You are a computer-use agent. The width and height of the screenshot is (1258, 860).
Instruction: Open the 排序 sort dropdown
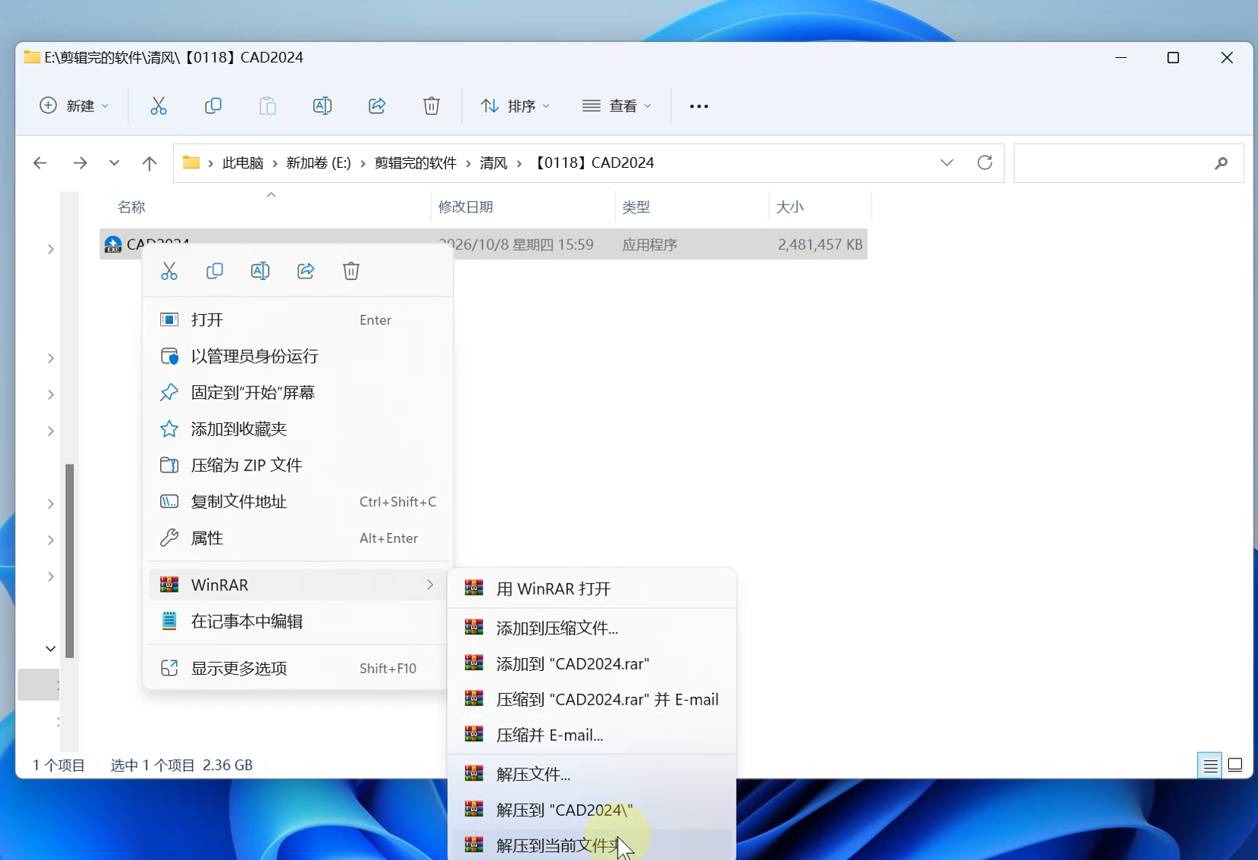pyautogui.click(x=515, y=106)
